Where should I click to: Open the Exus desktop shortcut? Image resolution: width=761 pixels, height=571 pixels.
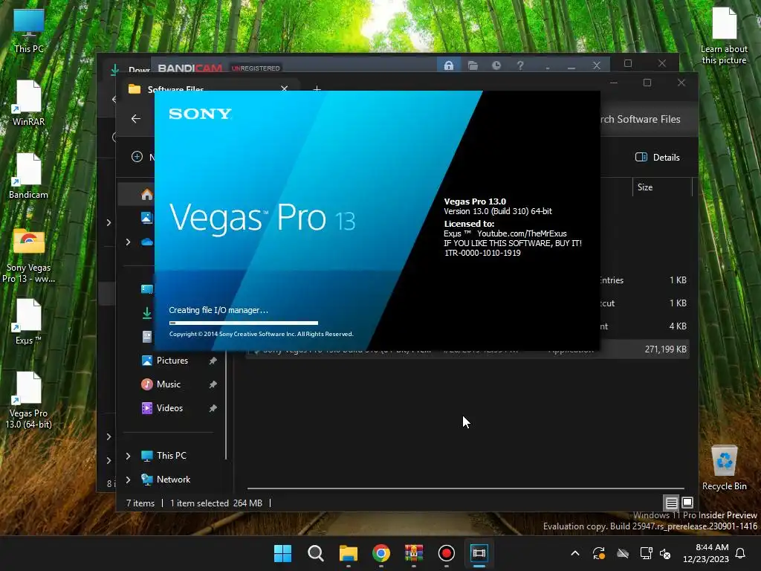[29, 321]
